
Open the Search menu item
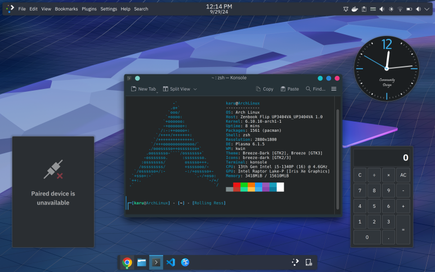141,9
